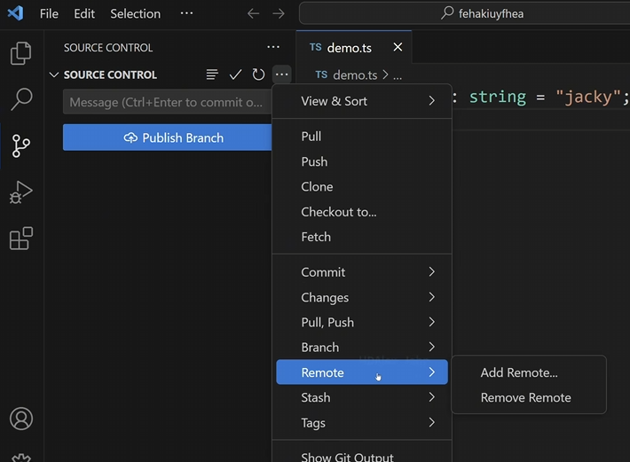
Task: Open the Selection menu in menu bar
Action: coord(135,14)
